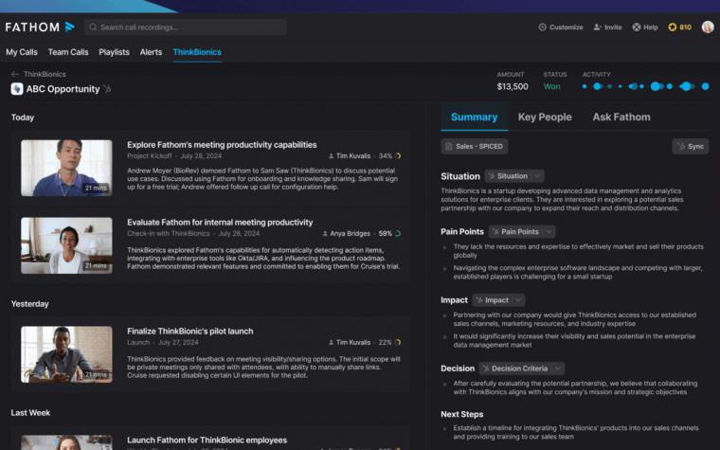720x450 pixels.
Task: Open the Help menu
Action: pyautogui.click(x=645, y=27)
